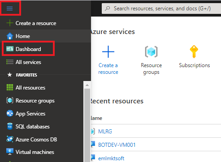Click the blue plus icon under Azure services
The height and width of the screenshot is (162, 221).
[x=108, y=51]
